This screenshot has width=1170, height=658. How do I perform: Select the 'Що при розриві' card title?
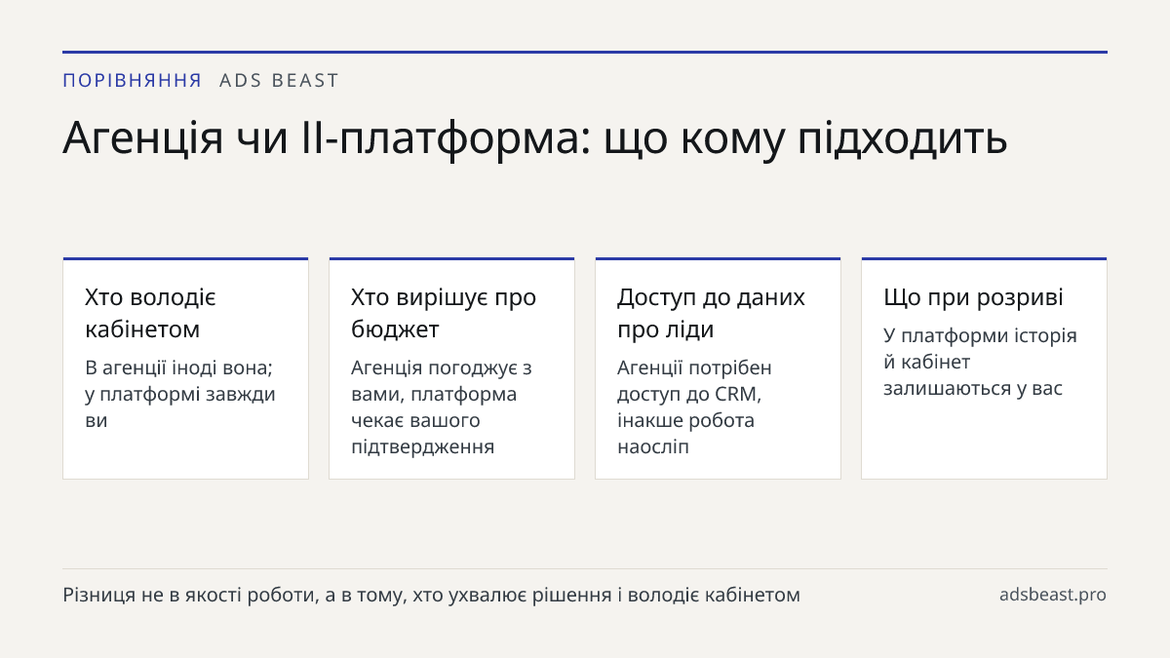pos(973,297)
